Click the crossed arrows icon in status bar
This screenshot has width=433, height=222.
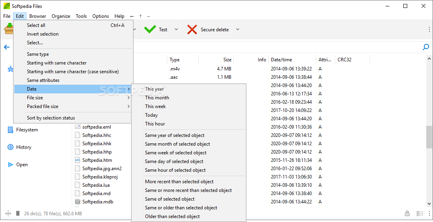[x=8, y=213]
